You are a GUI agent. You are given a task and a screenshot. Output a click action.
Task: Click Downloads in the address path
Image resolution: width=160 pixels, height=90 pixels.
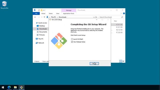click(x=62, y=17)
